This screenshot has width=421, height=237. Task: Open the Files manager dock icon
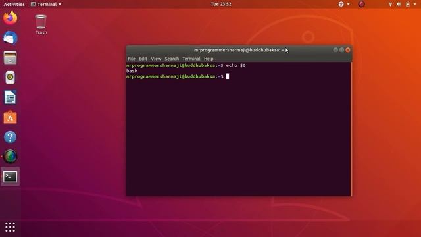tap(11, 57)
